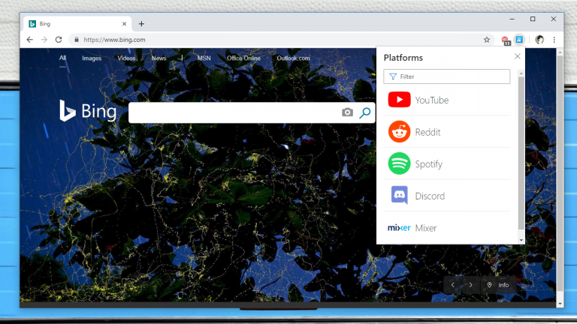Screen dimensions: 577x324
Task: Click page scrollbar down arrow
Action: pyautogui.click(x=560, y=304)
